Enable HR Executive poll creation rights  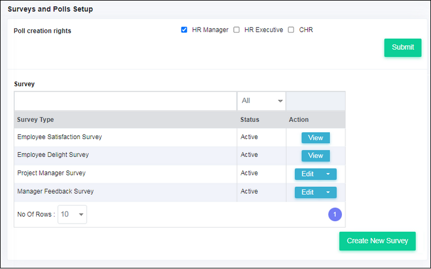(x=236, y=30)
